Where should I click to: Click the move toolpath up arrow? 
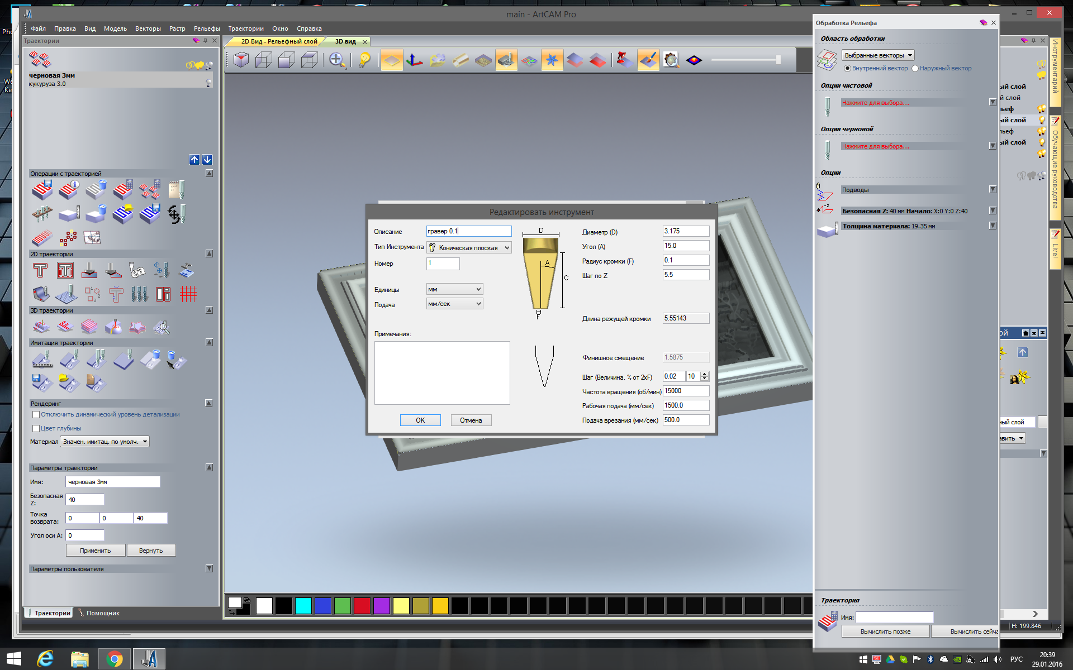point(194,160)
